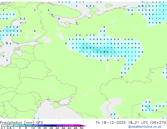Screen dimensions: 167x129
Task: Click the '(06+279)' forecast offset text
Action: click(159, 123)
